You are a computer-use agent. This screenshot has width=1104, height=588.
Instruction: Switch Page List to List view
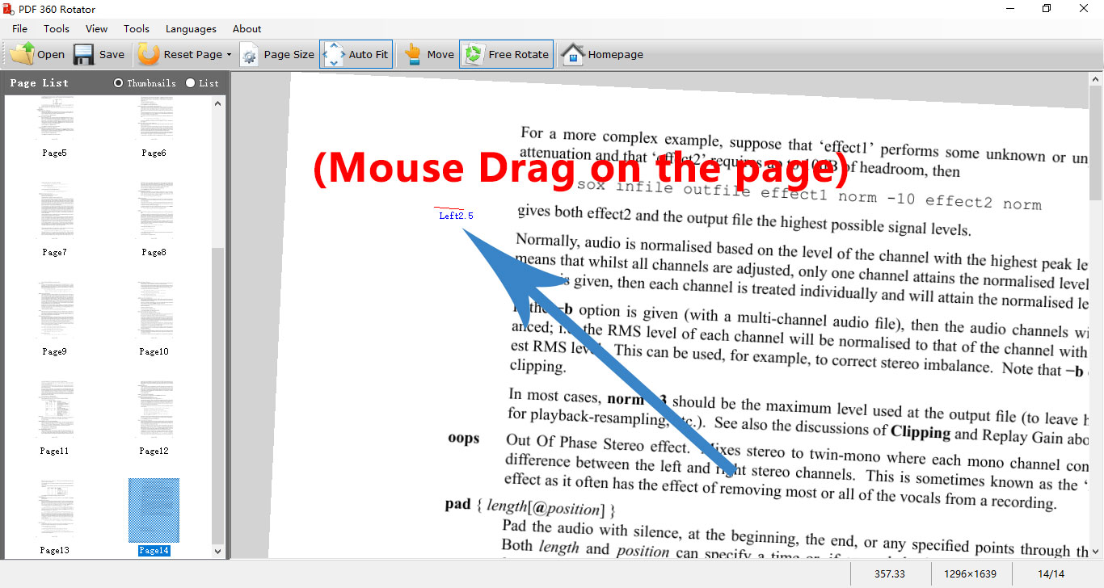coord(192,82)
